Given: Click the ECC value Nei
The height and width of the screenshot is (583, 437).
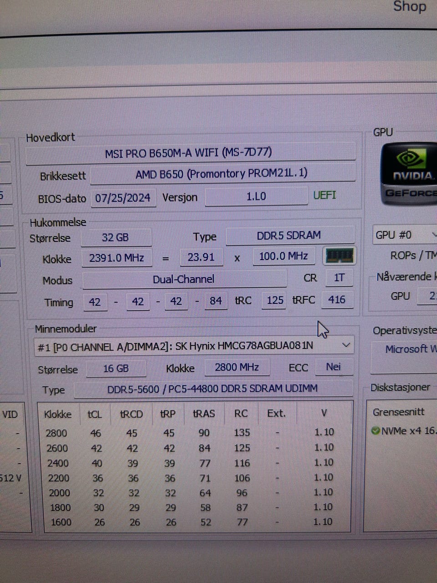Looking at the screenshot, I should pyautogui.click(x=333, y=367).
